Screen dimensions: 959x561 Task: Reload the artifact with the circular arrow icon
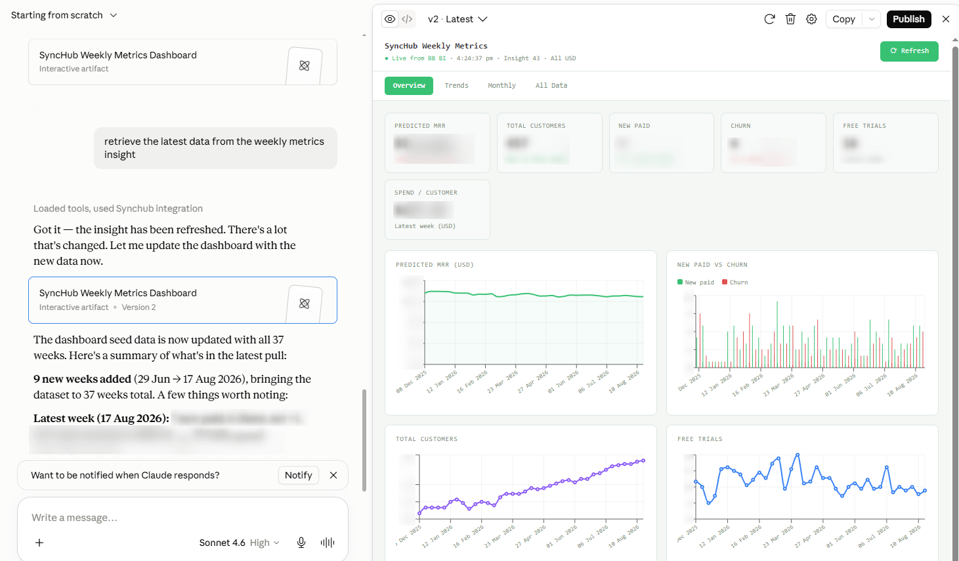(x=769, y=19)
